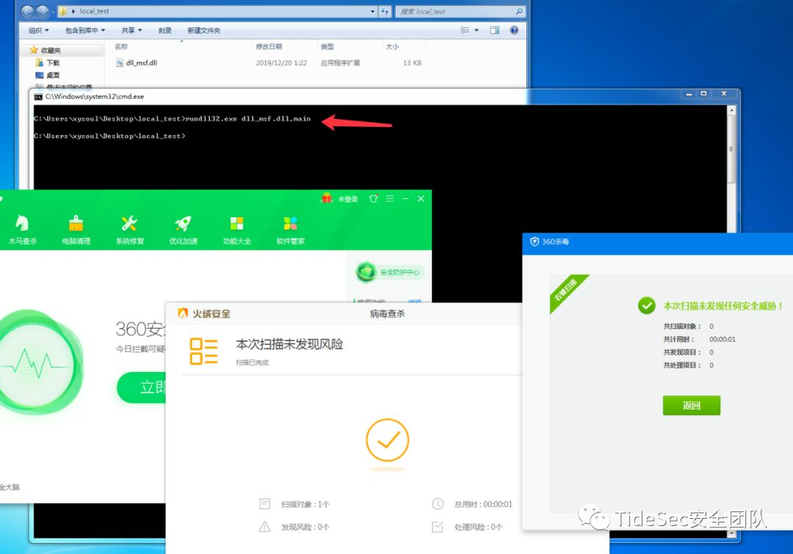Click the gift icon in 360 title bar
The height and width of the screenshot is (554, 793).
[x=327, y=198]
